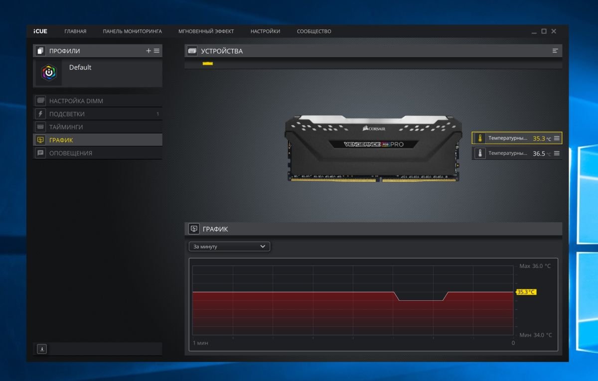Click the УСТРОЙСТВА panel title
Image resolution: width=598 pixels, height=381 pixels.
click(222, 51)
